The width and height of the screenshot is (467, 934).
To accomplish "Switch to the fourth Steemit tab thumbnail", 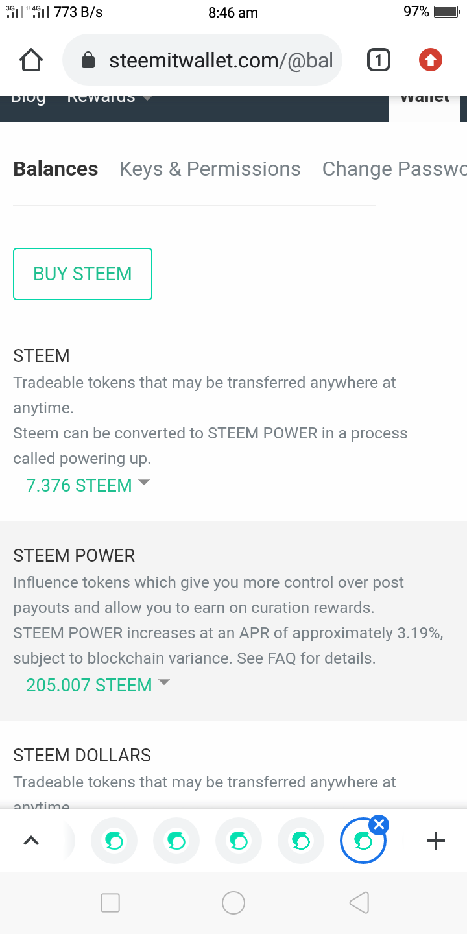I will 301,841.
